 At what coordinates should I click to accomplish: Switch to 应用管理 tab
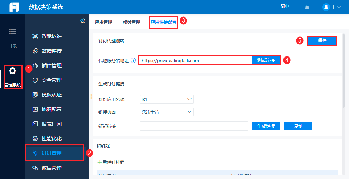tap(103, 22)
